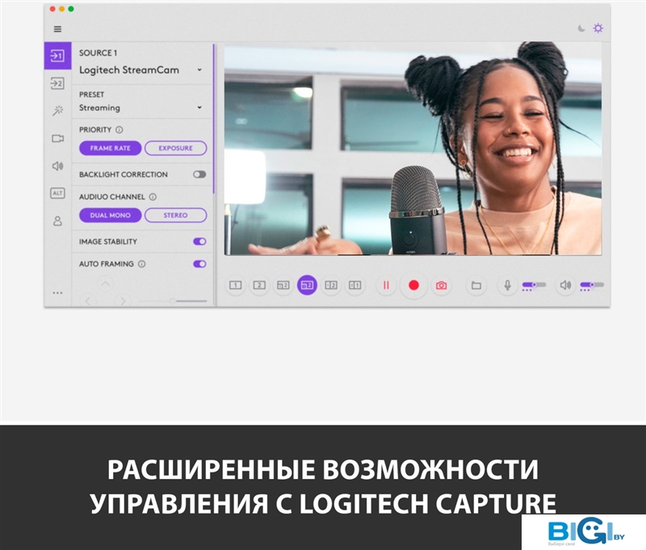Click the more options ellipsis in sidebar
The image size is (646, 550).
tap(57, 293)
